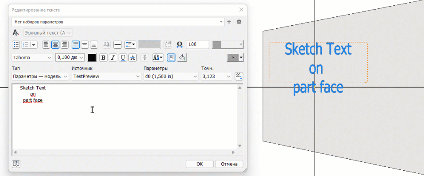This screenshot has height=176, width=424.
Task: Open the Точн. precision dropdown 3,123
Action: (x=216, y=77)
